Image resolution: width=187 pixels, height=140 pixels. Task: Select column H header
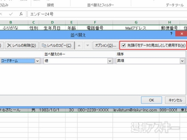click(x=169, y=23)
